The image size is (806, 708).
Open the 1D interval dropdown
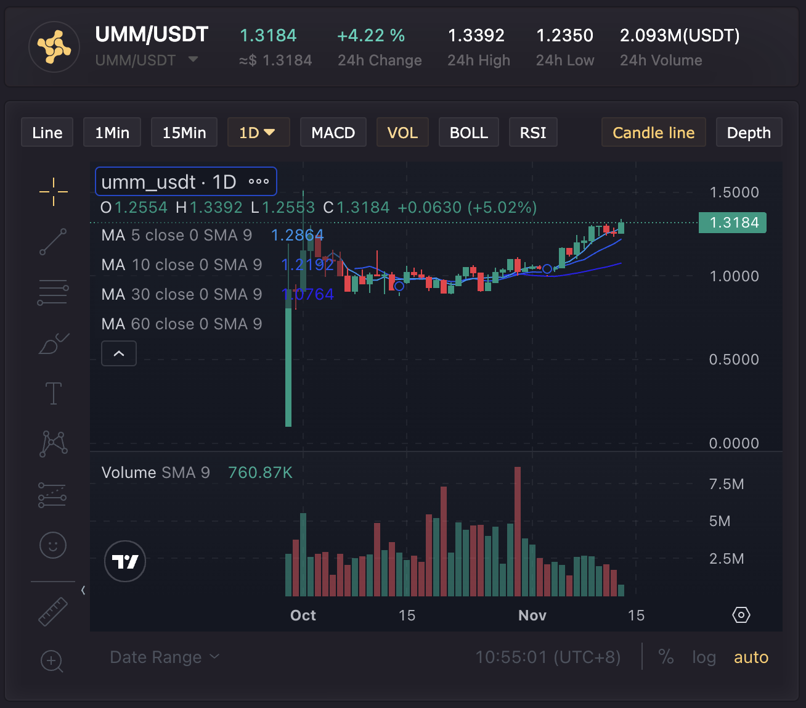click(x=258, y=133)
